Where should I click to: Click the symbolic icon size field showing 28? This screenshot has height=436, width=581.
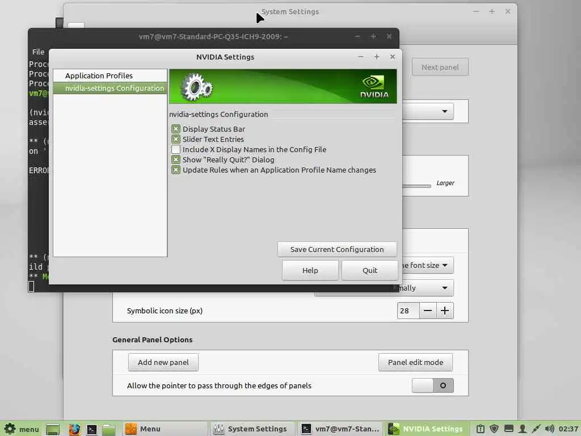[409, 311]
